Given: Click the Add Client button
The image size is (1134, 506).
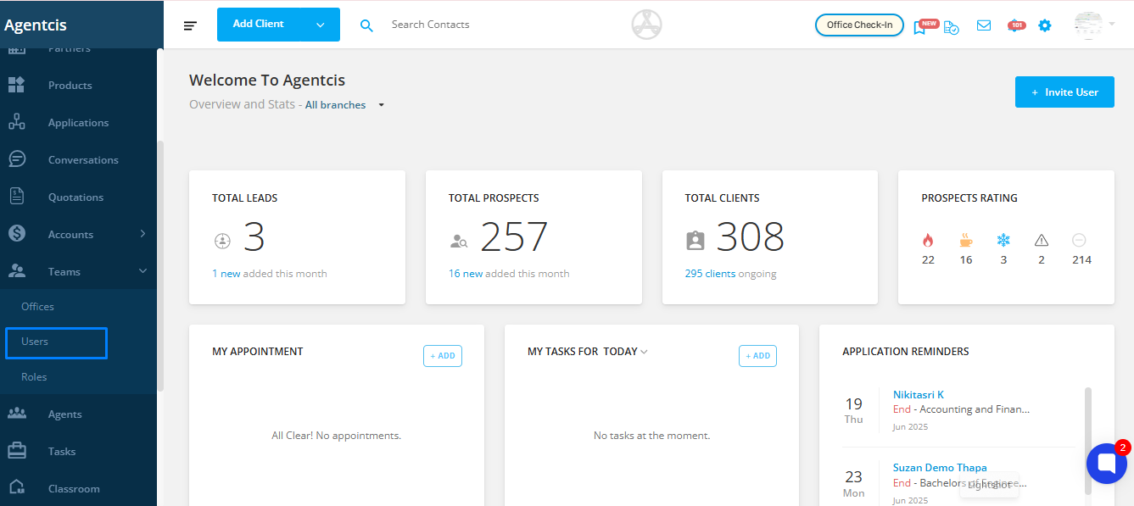Looking at the screenshot, I should tap(259, 25).
